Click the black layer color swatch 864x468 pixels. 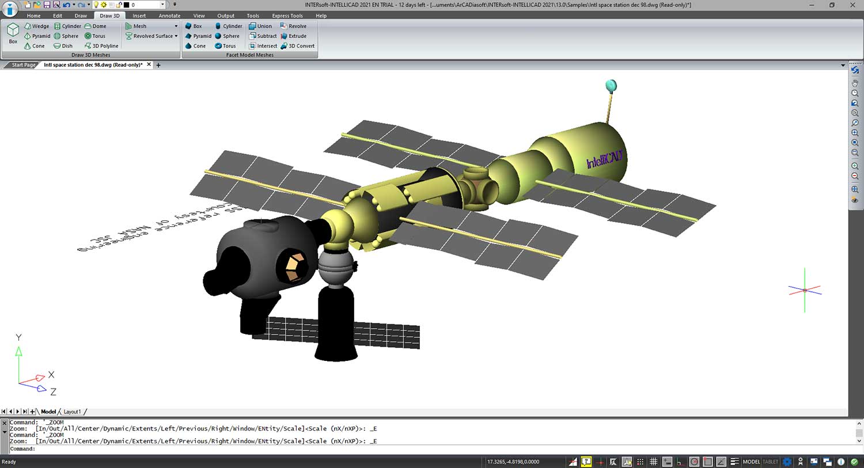pyautogui.click(x=126, y=5)
